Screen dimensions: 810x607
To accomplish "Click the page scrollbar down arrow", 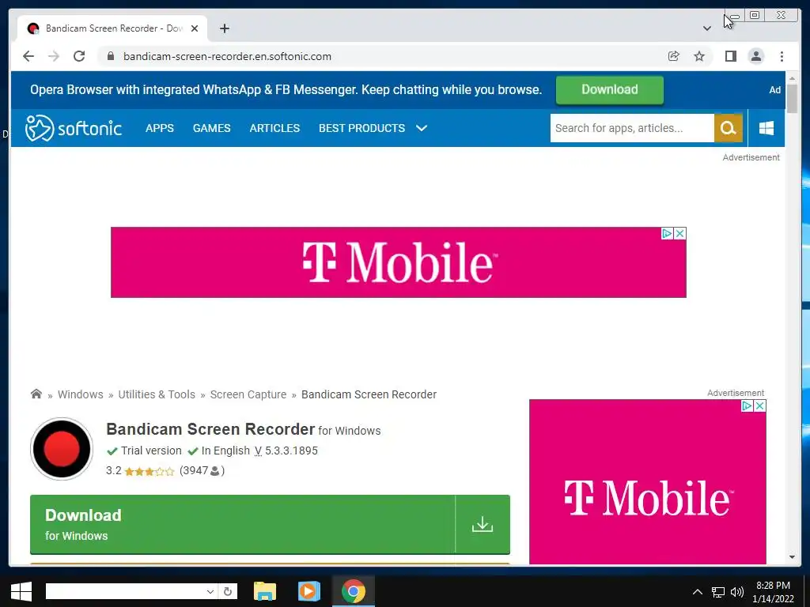I will tap(792, 557).
